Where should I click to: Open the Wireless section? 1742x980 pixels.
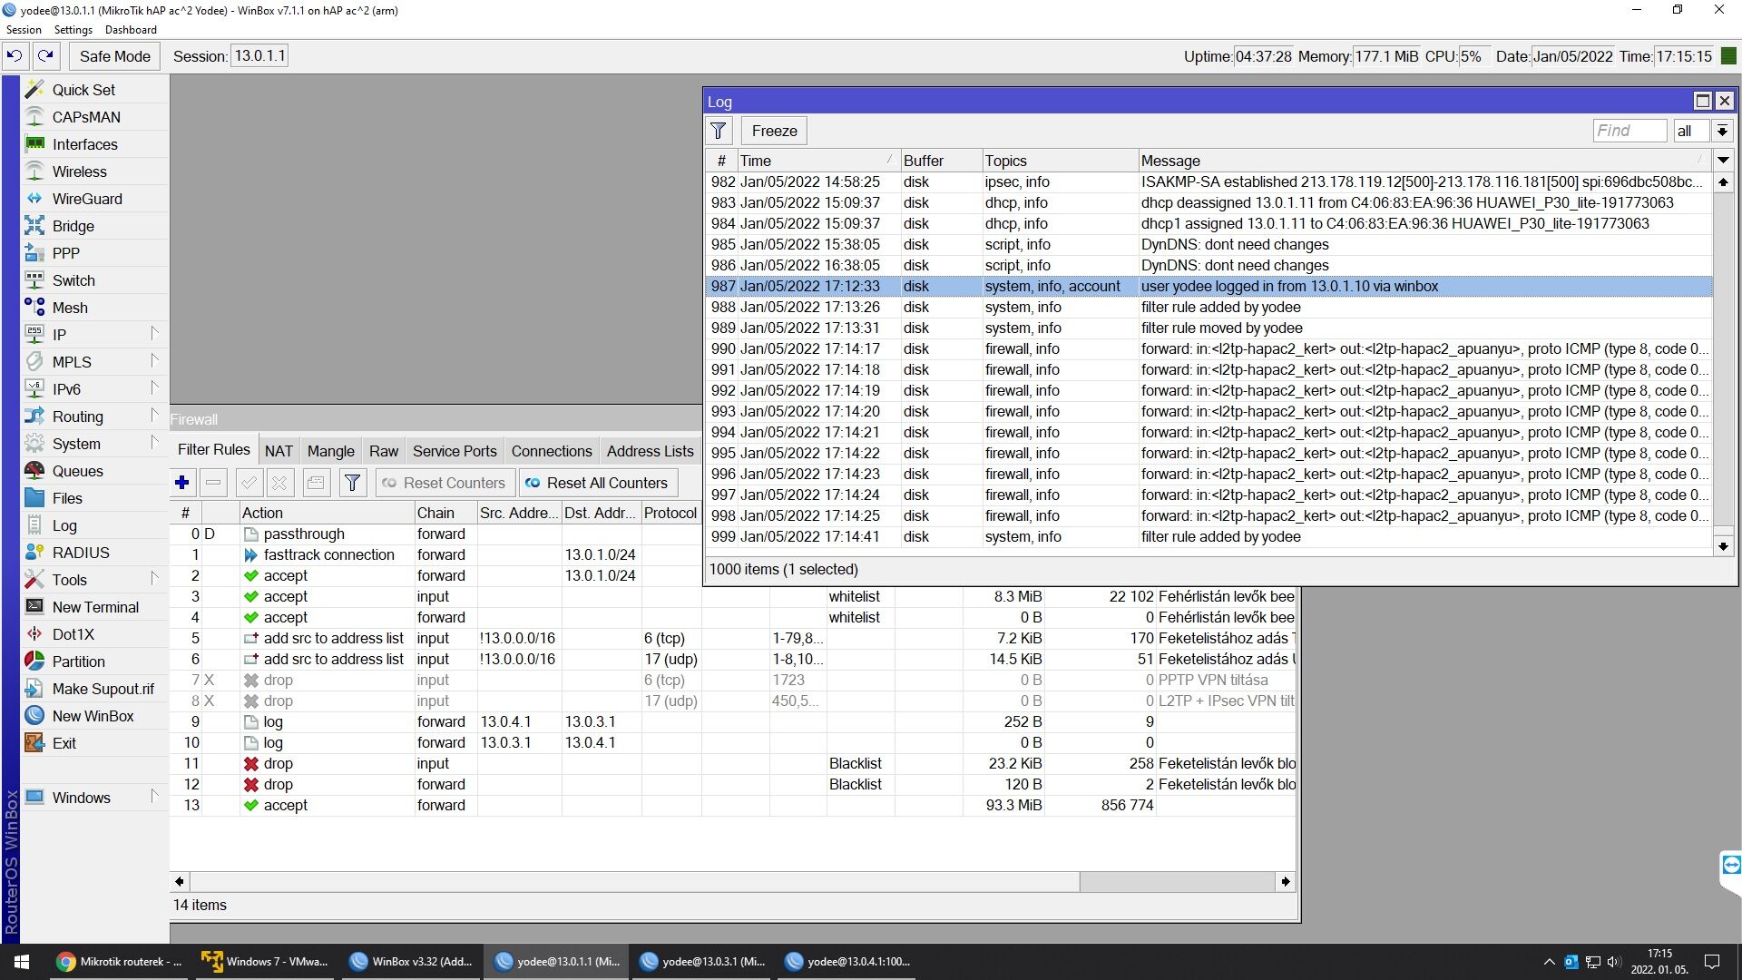click(x=79, y=171)
